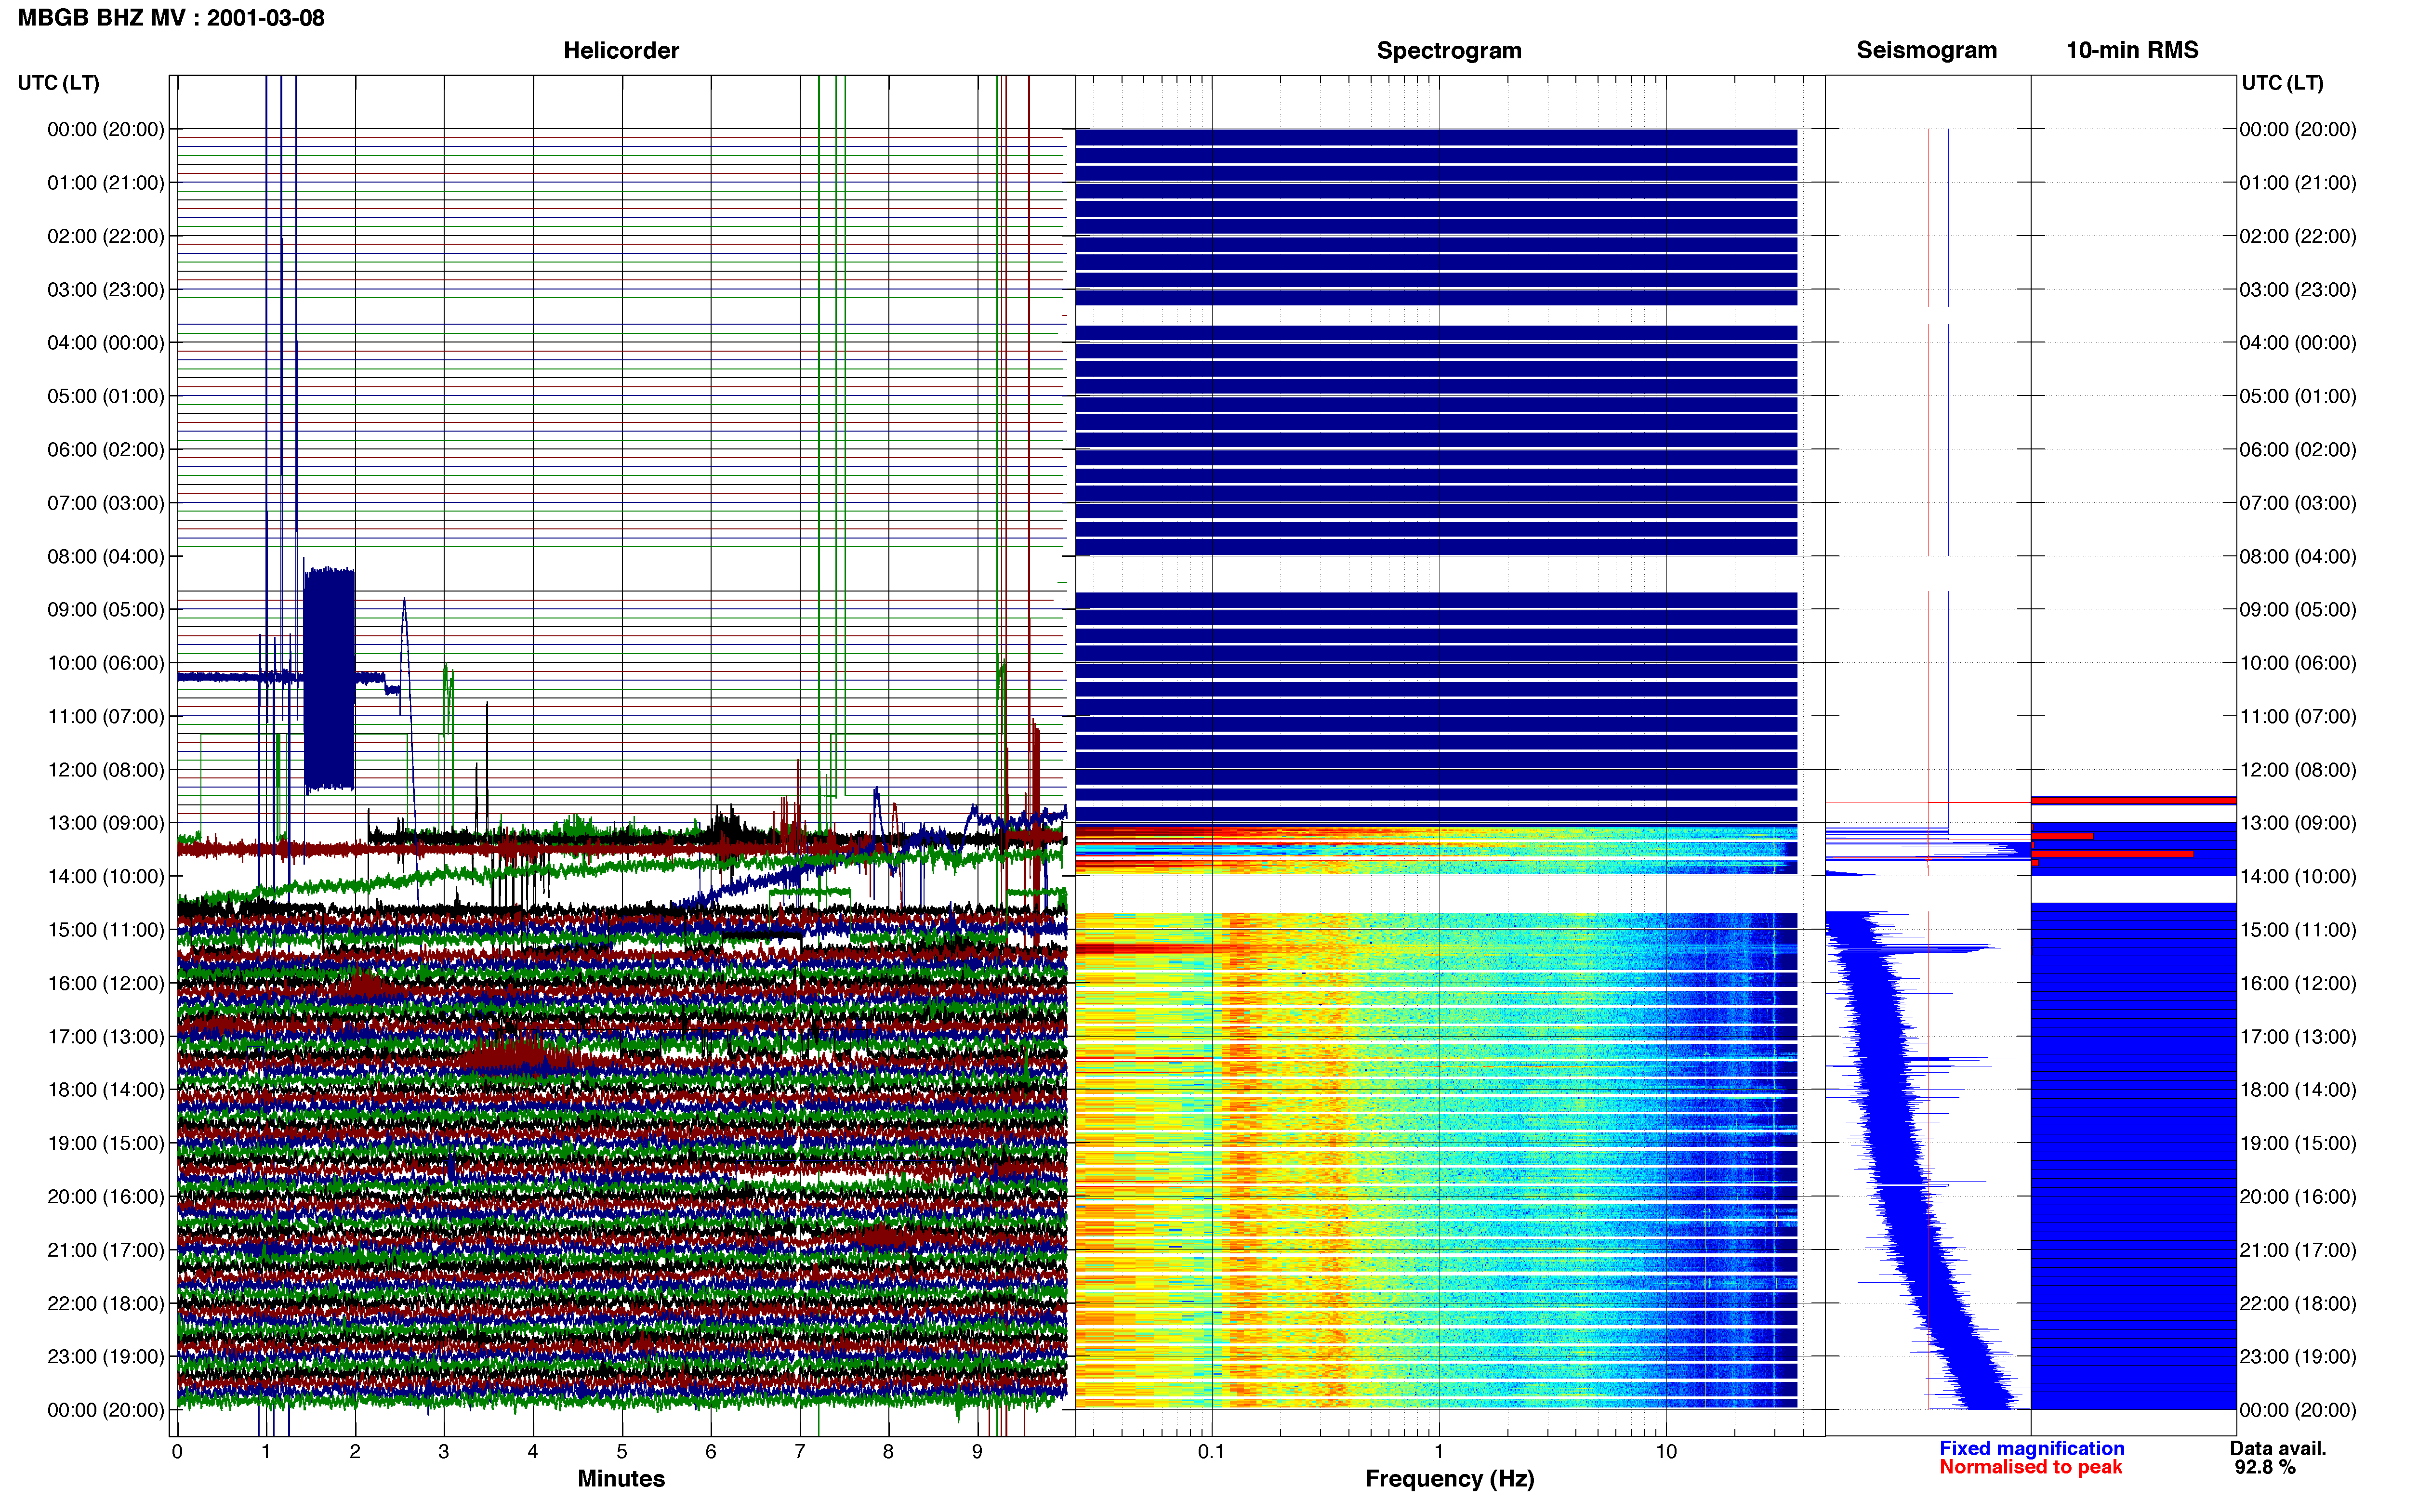Click the "UTC (LT)" label above the RMS time axis
The width and height of the screenshot is (2418, 1512).
2282,82
